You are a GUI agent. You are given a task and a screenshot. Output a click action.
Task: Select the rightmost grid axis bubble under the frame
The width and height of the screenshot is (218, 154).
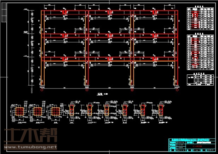coord(177,90)
